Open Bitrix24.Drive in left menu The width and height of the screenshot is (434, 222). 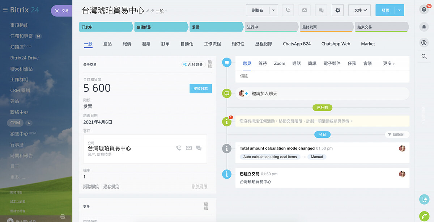click(24, 58)
